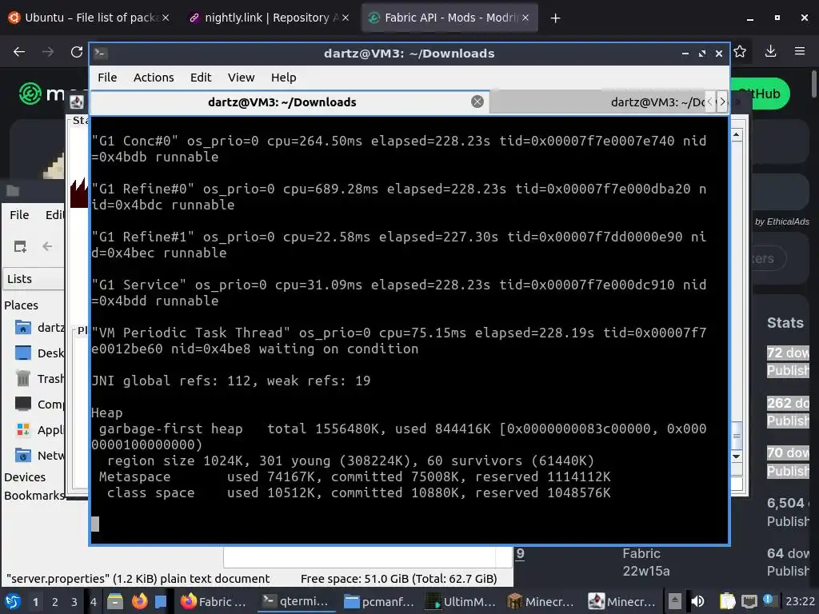Switch to the qterminal window in taskbar
Image resolution: width=819 pixels, height=614 pixels.
(296, 601)
